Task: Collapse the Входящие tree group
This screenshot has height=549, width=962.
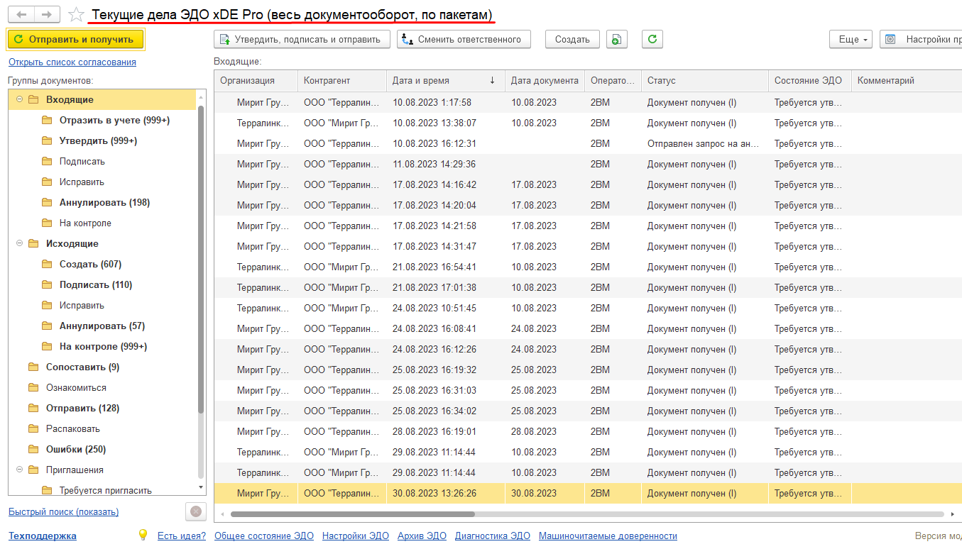Action: coord(19,99)
